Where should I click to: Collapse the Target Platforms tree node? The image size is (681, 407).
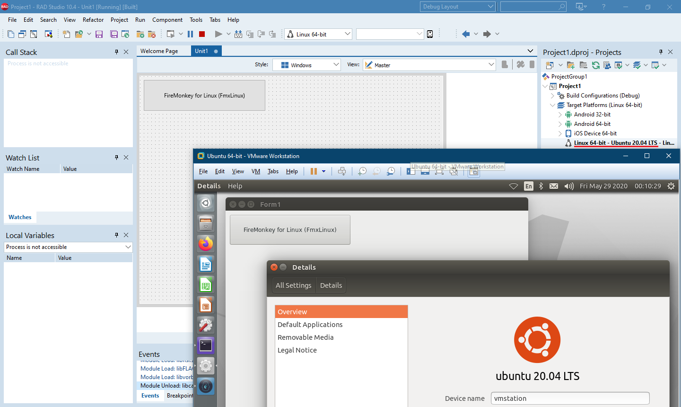(x=552, y=105)
